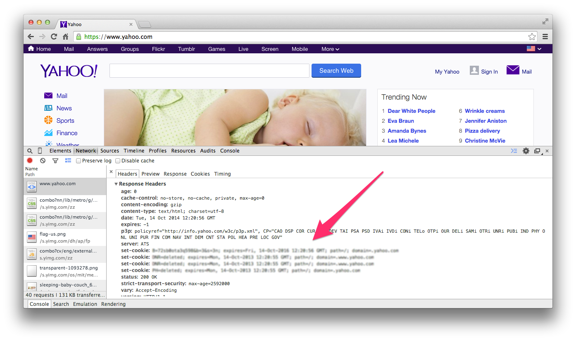
Task: Change DevTools dock side icon
Action: click(x=537, y=151)
